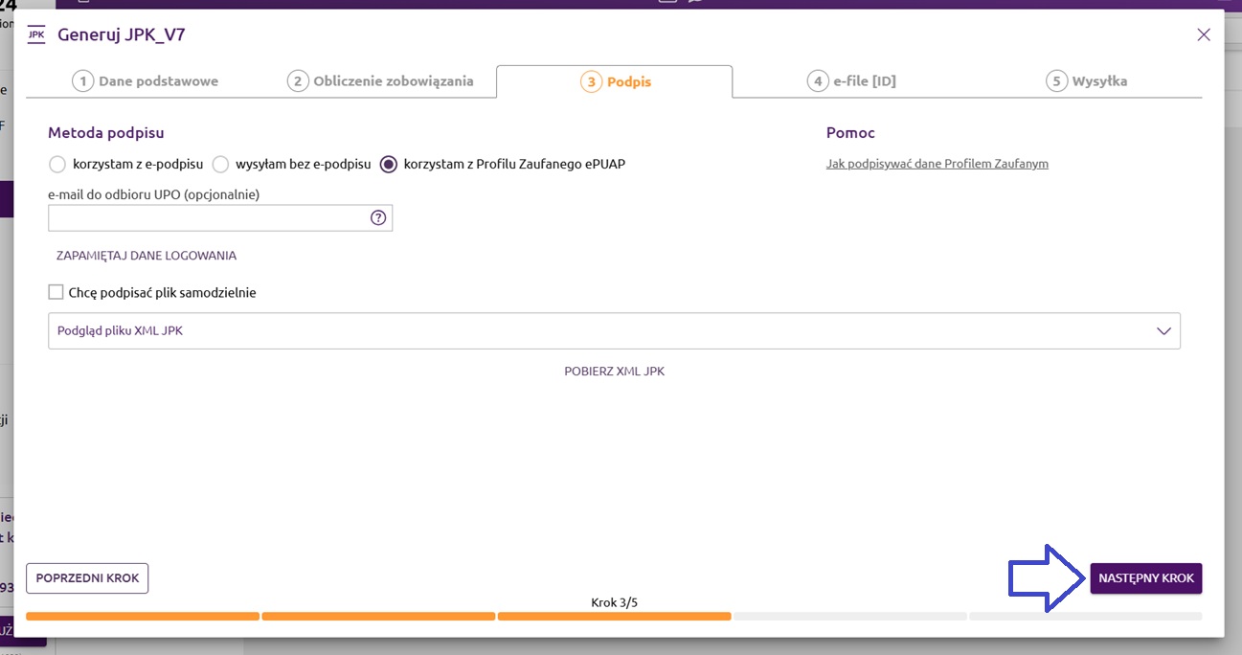The width and height of the screenshot is (1242, 655).
Task: Click the help question mark icon in e-mail field
Action: point(378,218)
